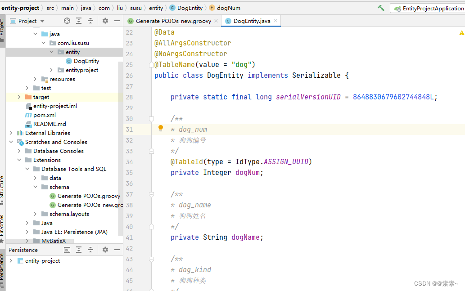Expand Java EE: Persistence (JPA) folder
The height and width of the screenshot is (291, 465).
pyautogui.click(x=27, y=232)
